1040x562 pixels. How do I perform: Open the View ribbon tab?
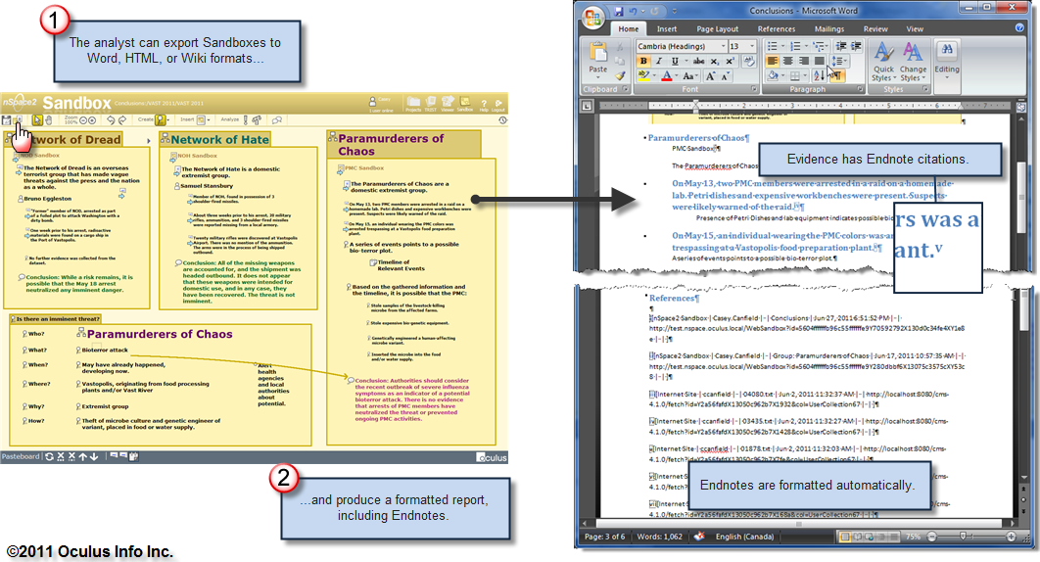click(x=915, y=29)
